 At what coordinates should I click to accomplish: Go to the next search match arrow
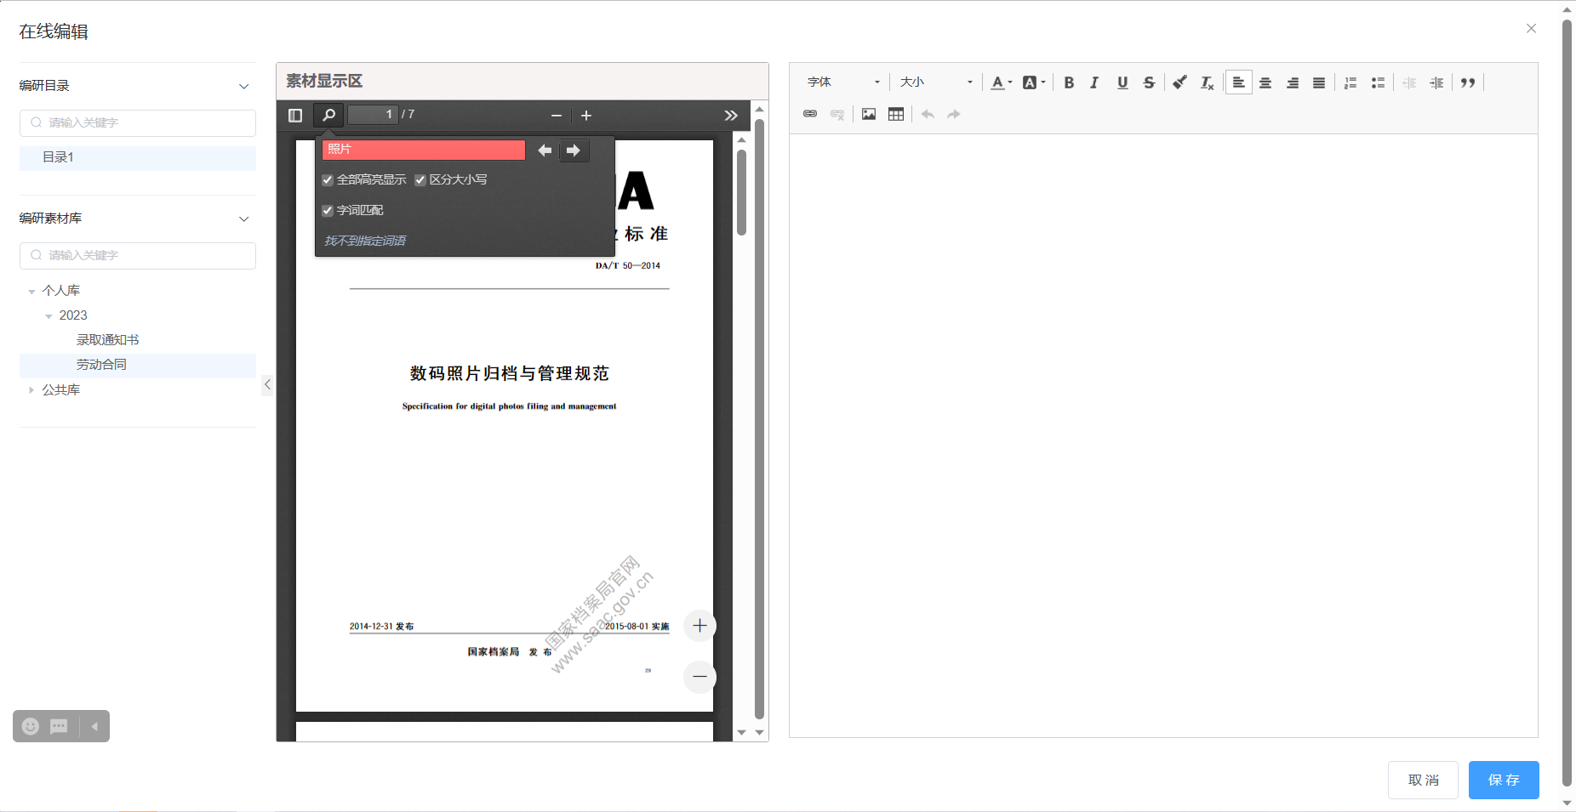(574, 150)
